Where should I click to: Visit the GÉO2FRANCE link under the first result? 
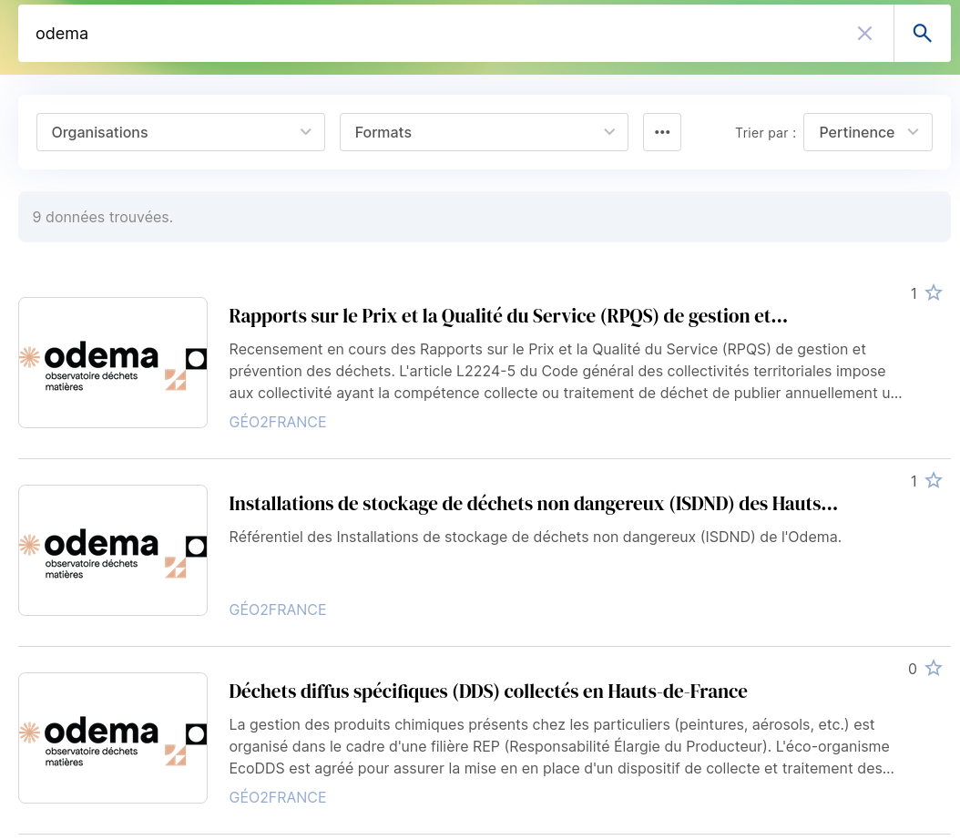pos(278,422)
